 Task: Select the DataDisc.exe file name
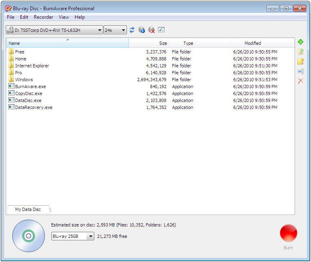[x=28, y=100]
